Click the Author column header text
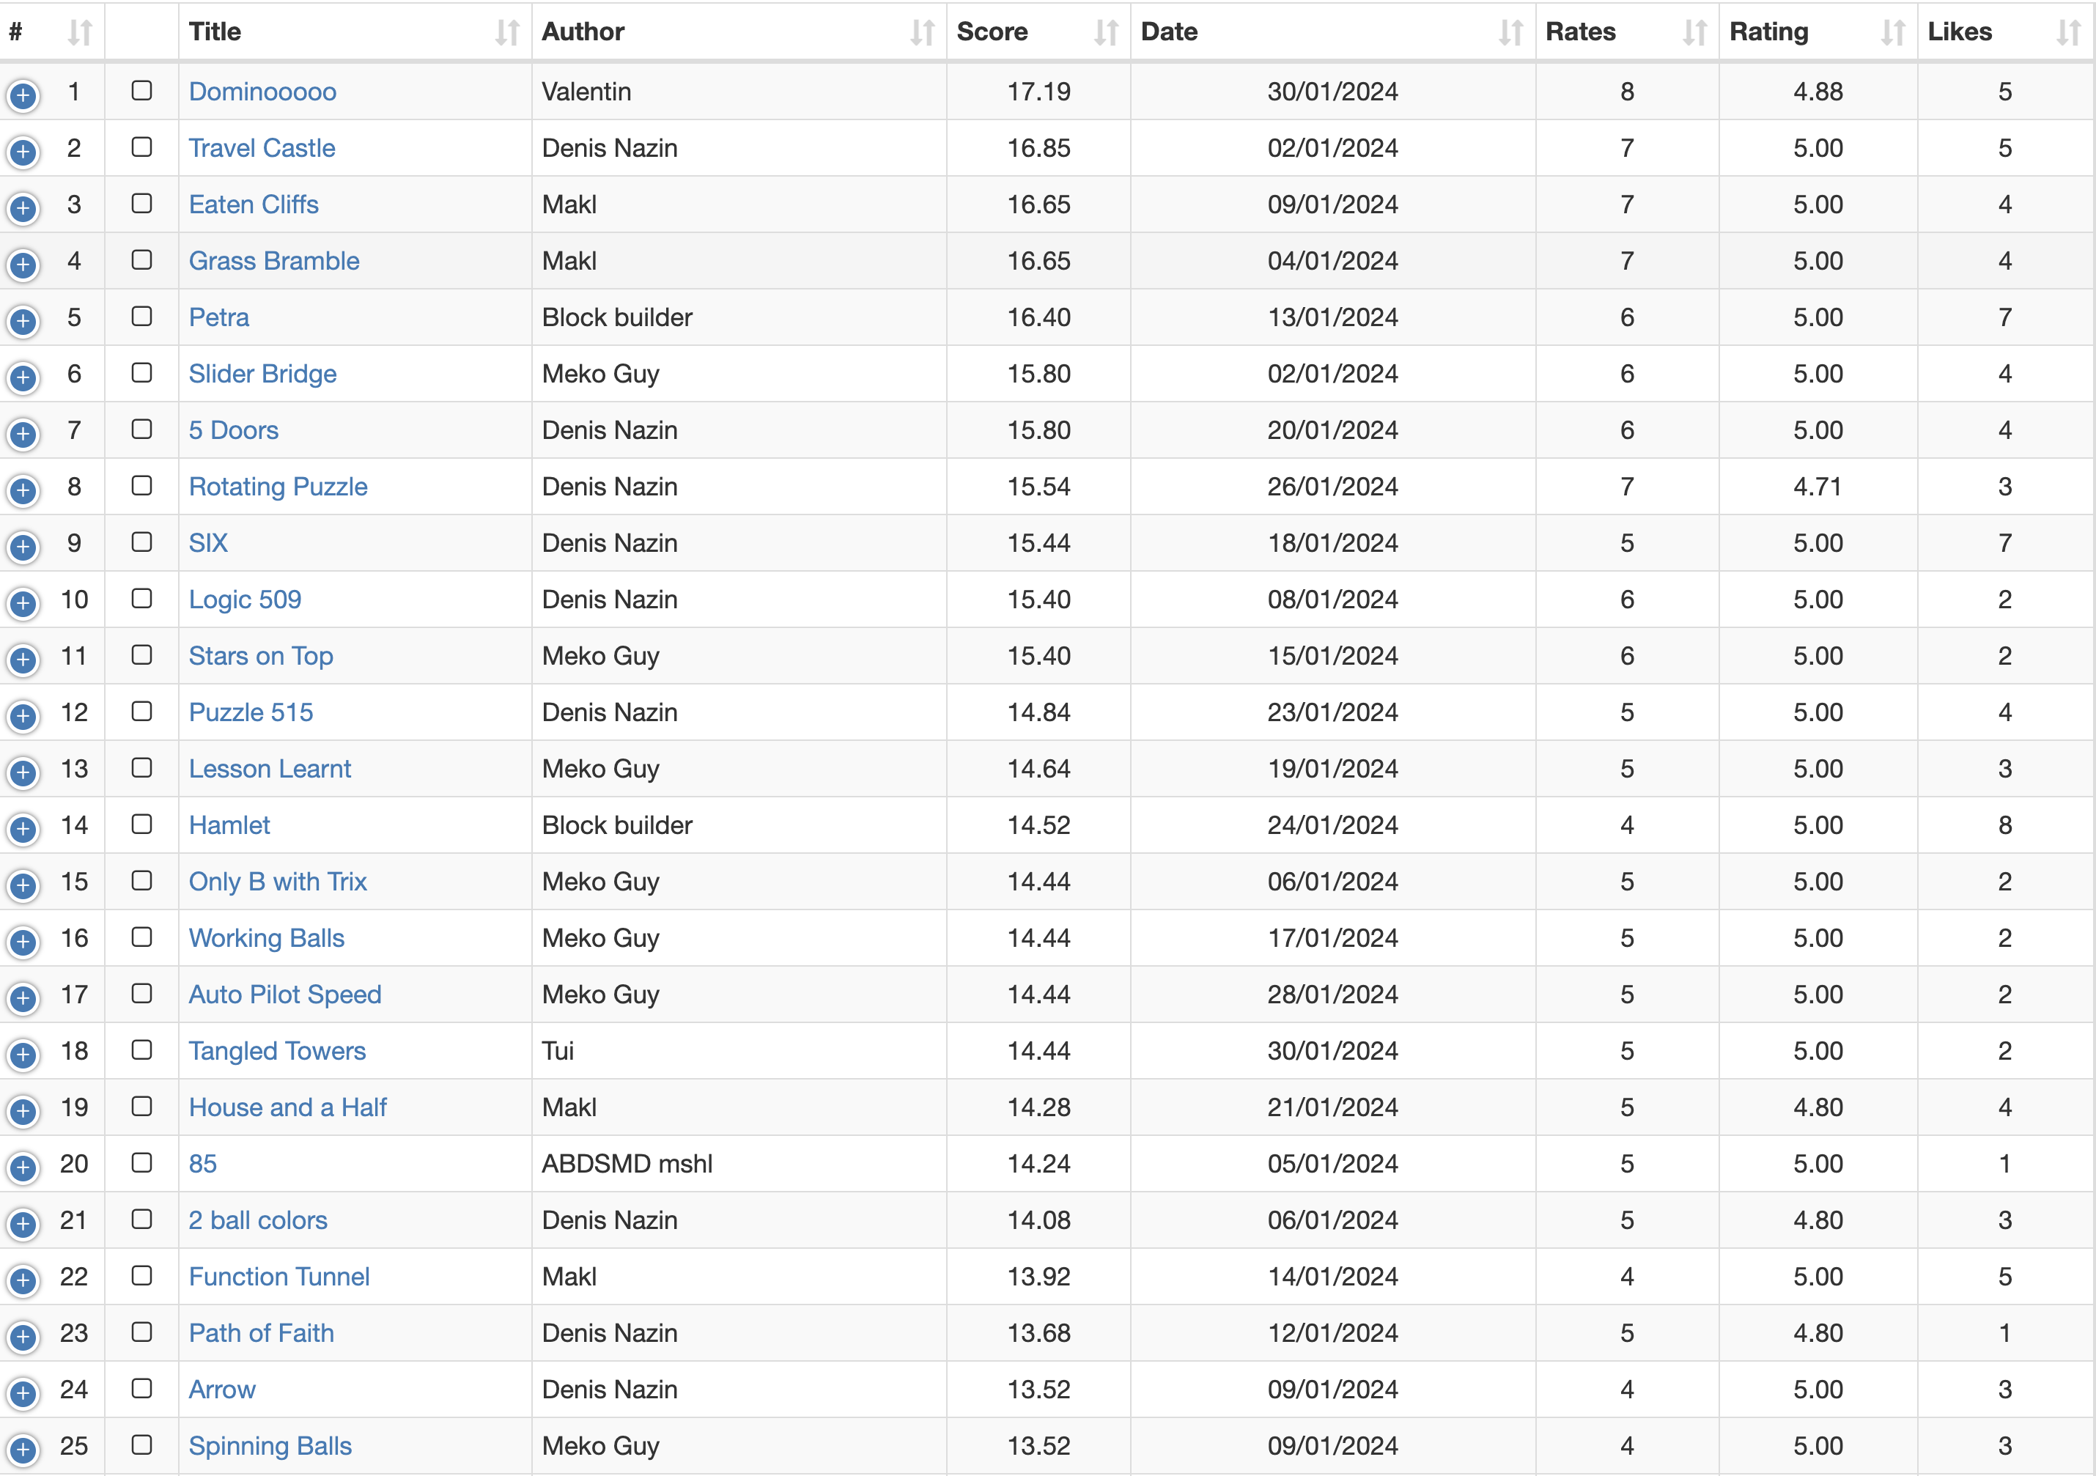Screen dimensions: 2096x1476 [x=583, y=32]
